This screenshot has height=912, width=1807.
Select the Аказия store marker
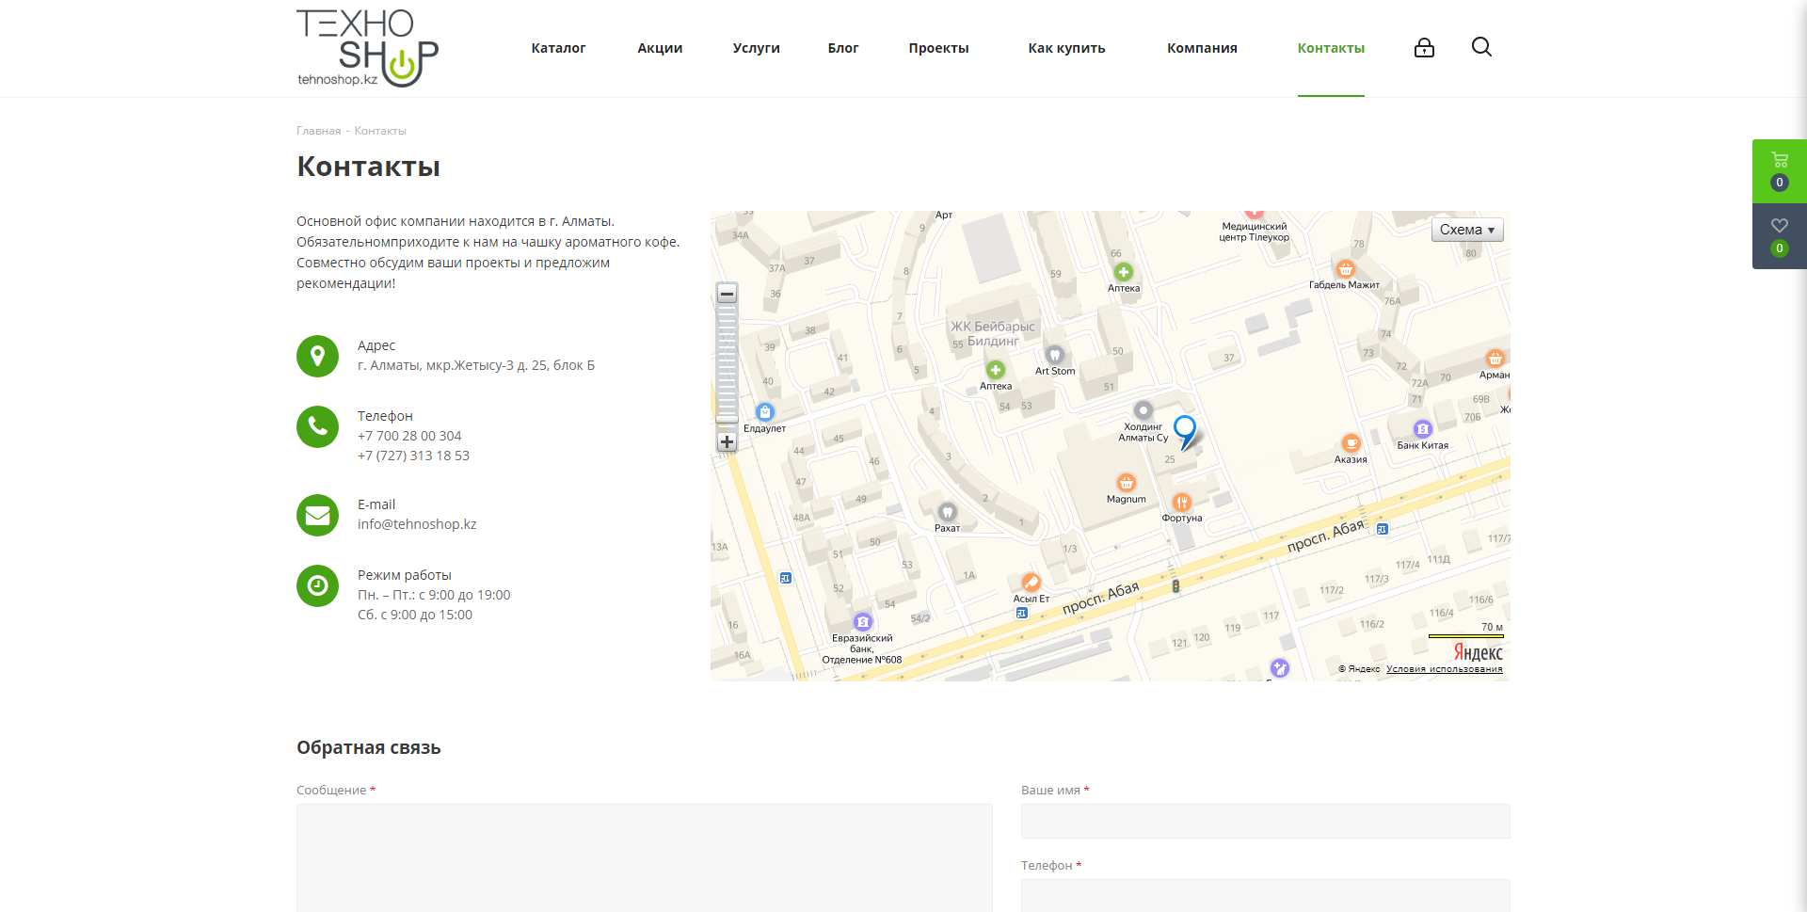(x=1351, y=443)
